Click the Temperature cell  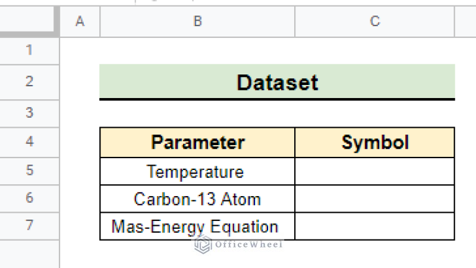197,171
